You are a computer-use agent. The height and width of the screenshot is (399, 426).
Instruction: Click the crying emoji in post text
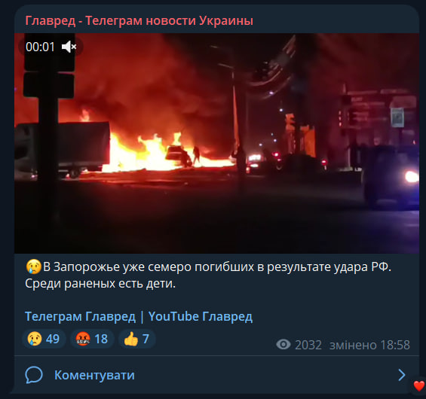pyautogui.click(x=33, y=267)
